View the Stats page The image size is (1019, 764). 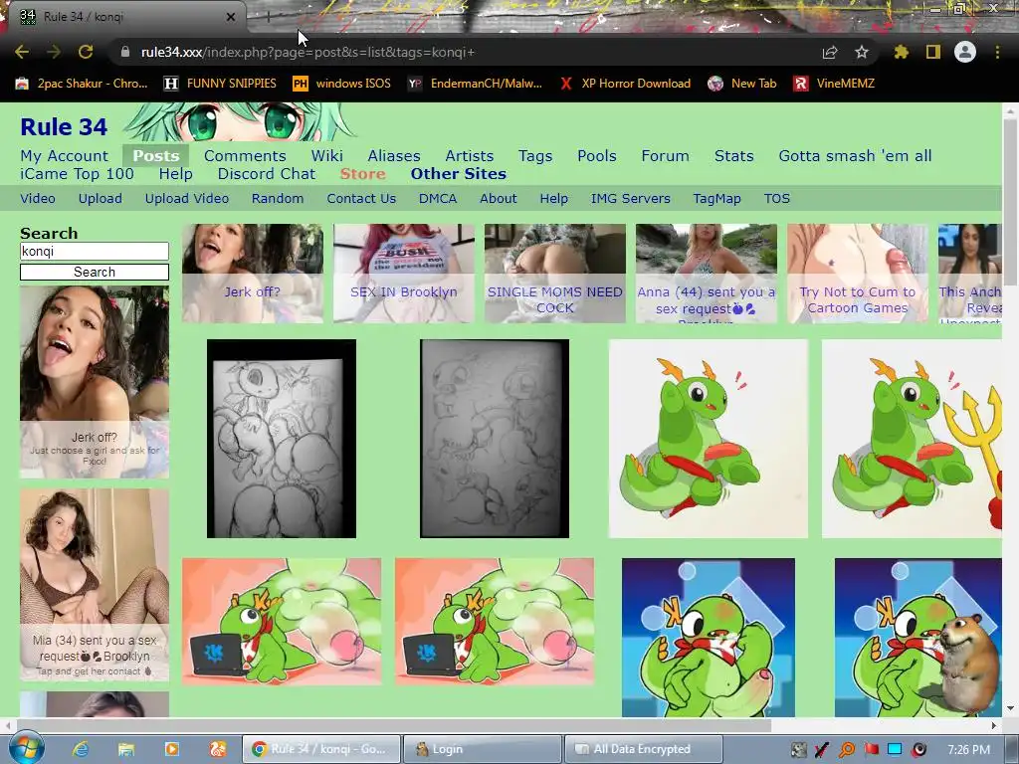[733, 156]
